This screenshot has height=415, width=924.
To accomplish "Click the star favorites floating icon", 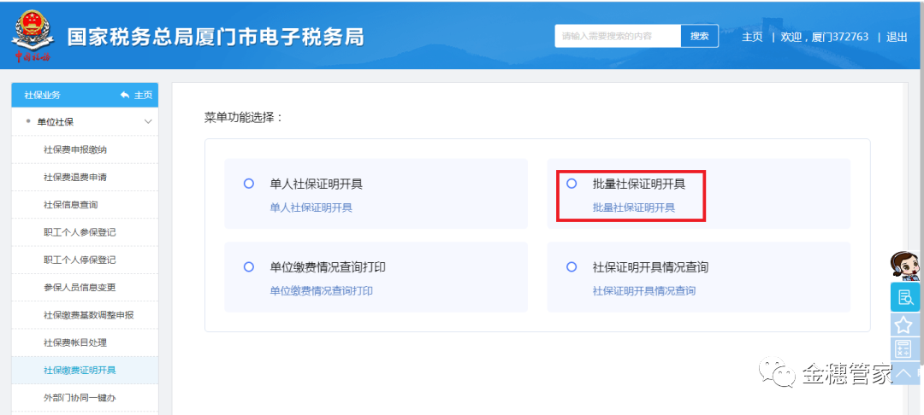I will click(904, 324).
